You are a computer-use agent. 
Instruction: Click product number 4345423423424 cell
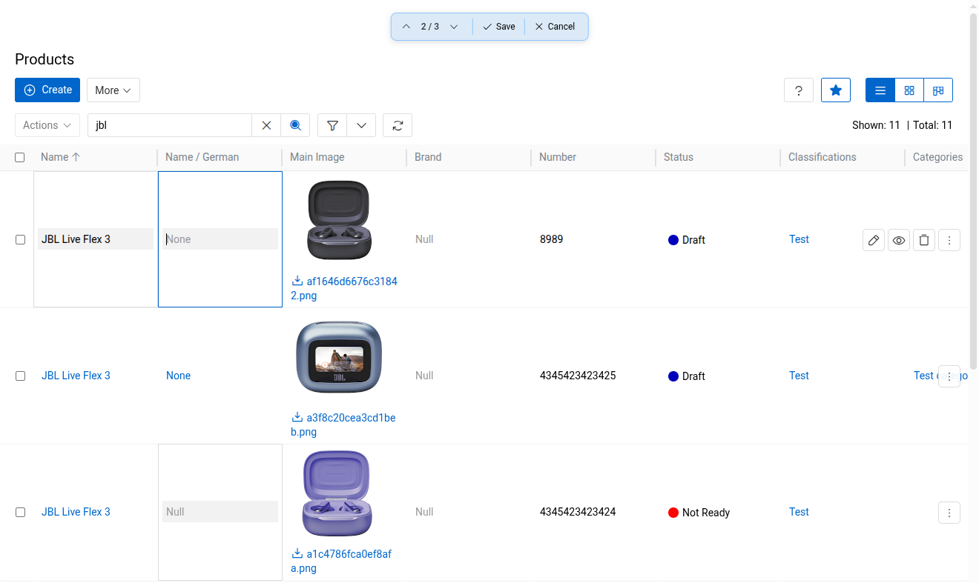pyautogui.click(x=578, y=512)
